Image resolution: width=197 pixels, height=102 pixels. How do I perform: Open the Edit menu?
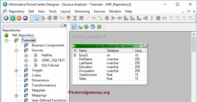(x=31, y=11)
